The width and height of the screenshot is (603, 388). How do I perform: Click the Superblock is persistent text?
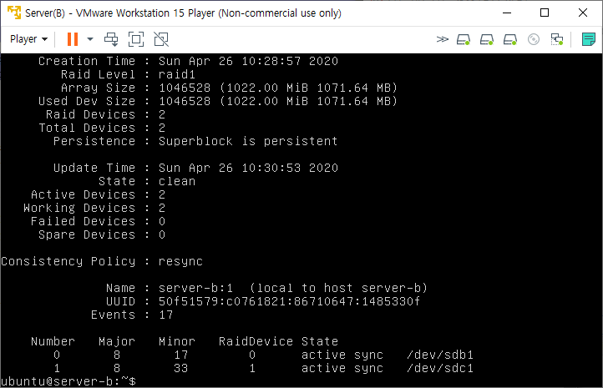tap(248, 141)
